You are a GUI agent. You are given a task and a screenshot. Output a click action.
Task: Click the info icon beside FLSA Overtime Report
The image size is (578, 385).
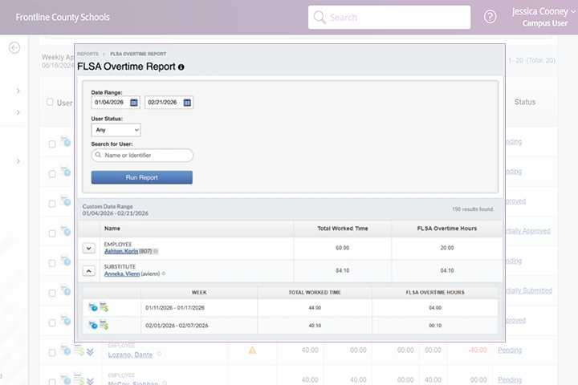[181, 67]
